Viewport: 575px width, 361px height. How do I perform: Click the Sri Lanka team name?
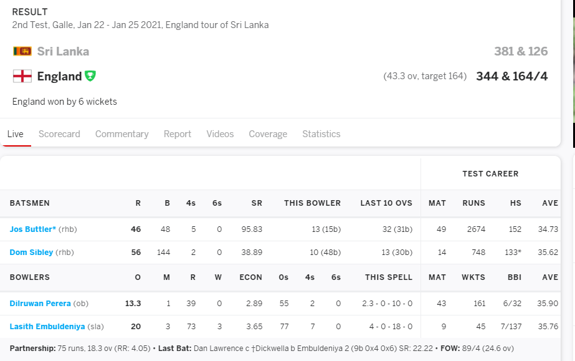tap(63, 51)
